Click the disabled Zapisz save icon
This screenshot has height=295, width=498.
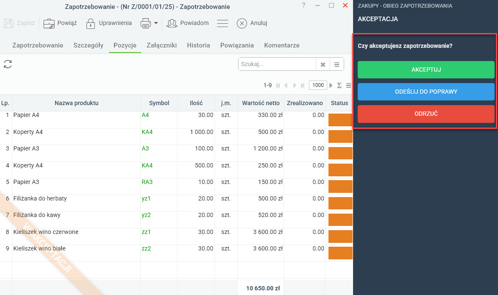coord(8,23)
